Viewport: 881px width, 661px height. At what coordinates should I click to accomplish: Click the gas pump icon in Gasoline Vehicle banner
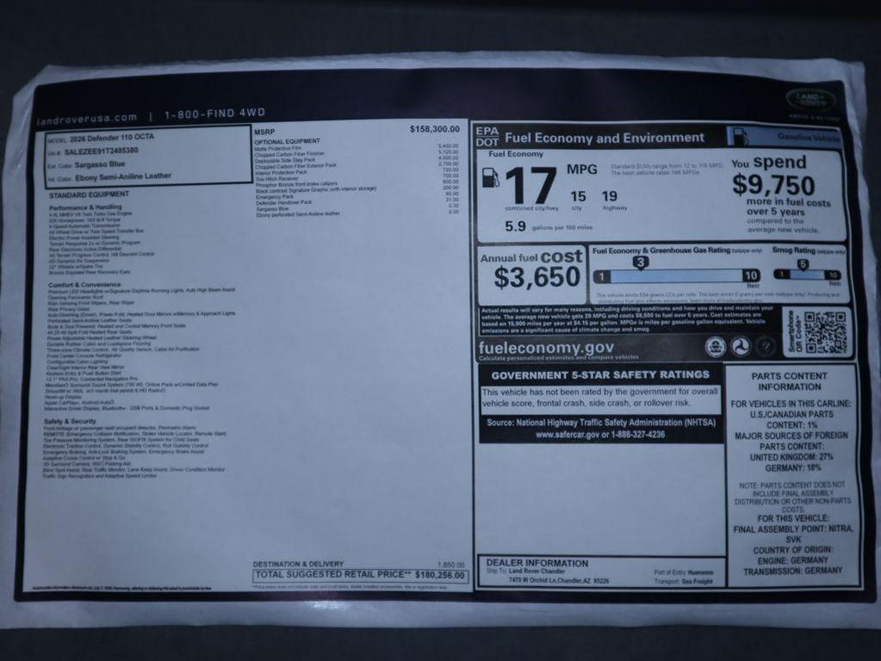tap(740, 137)
